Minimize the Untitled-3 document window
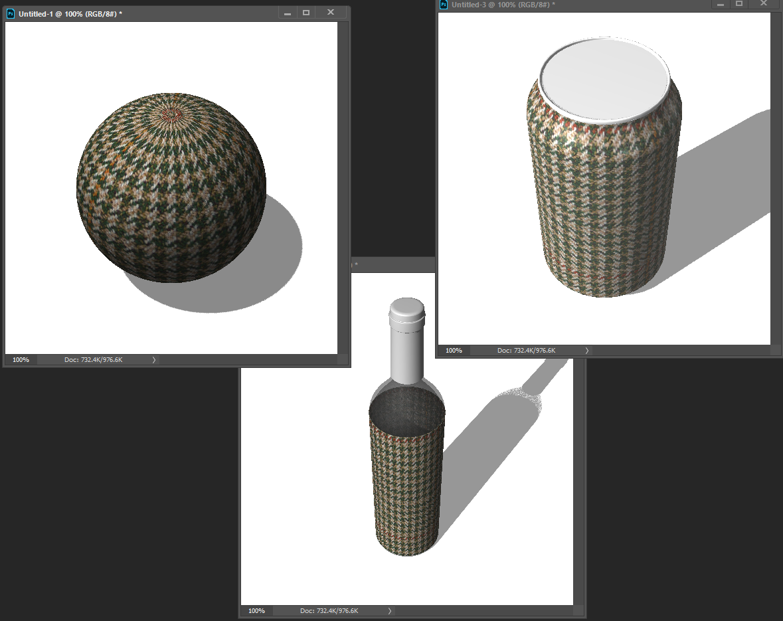 pos(720,5)
